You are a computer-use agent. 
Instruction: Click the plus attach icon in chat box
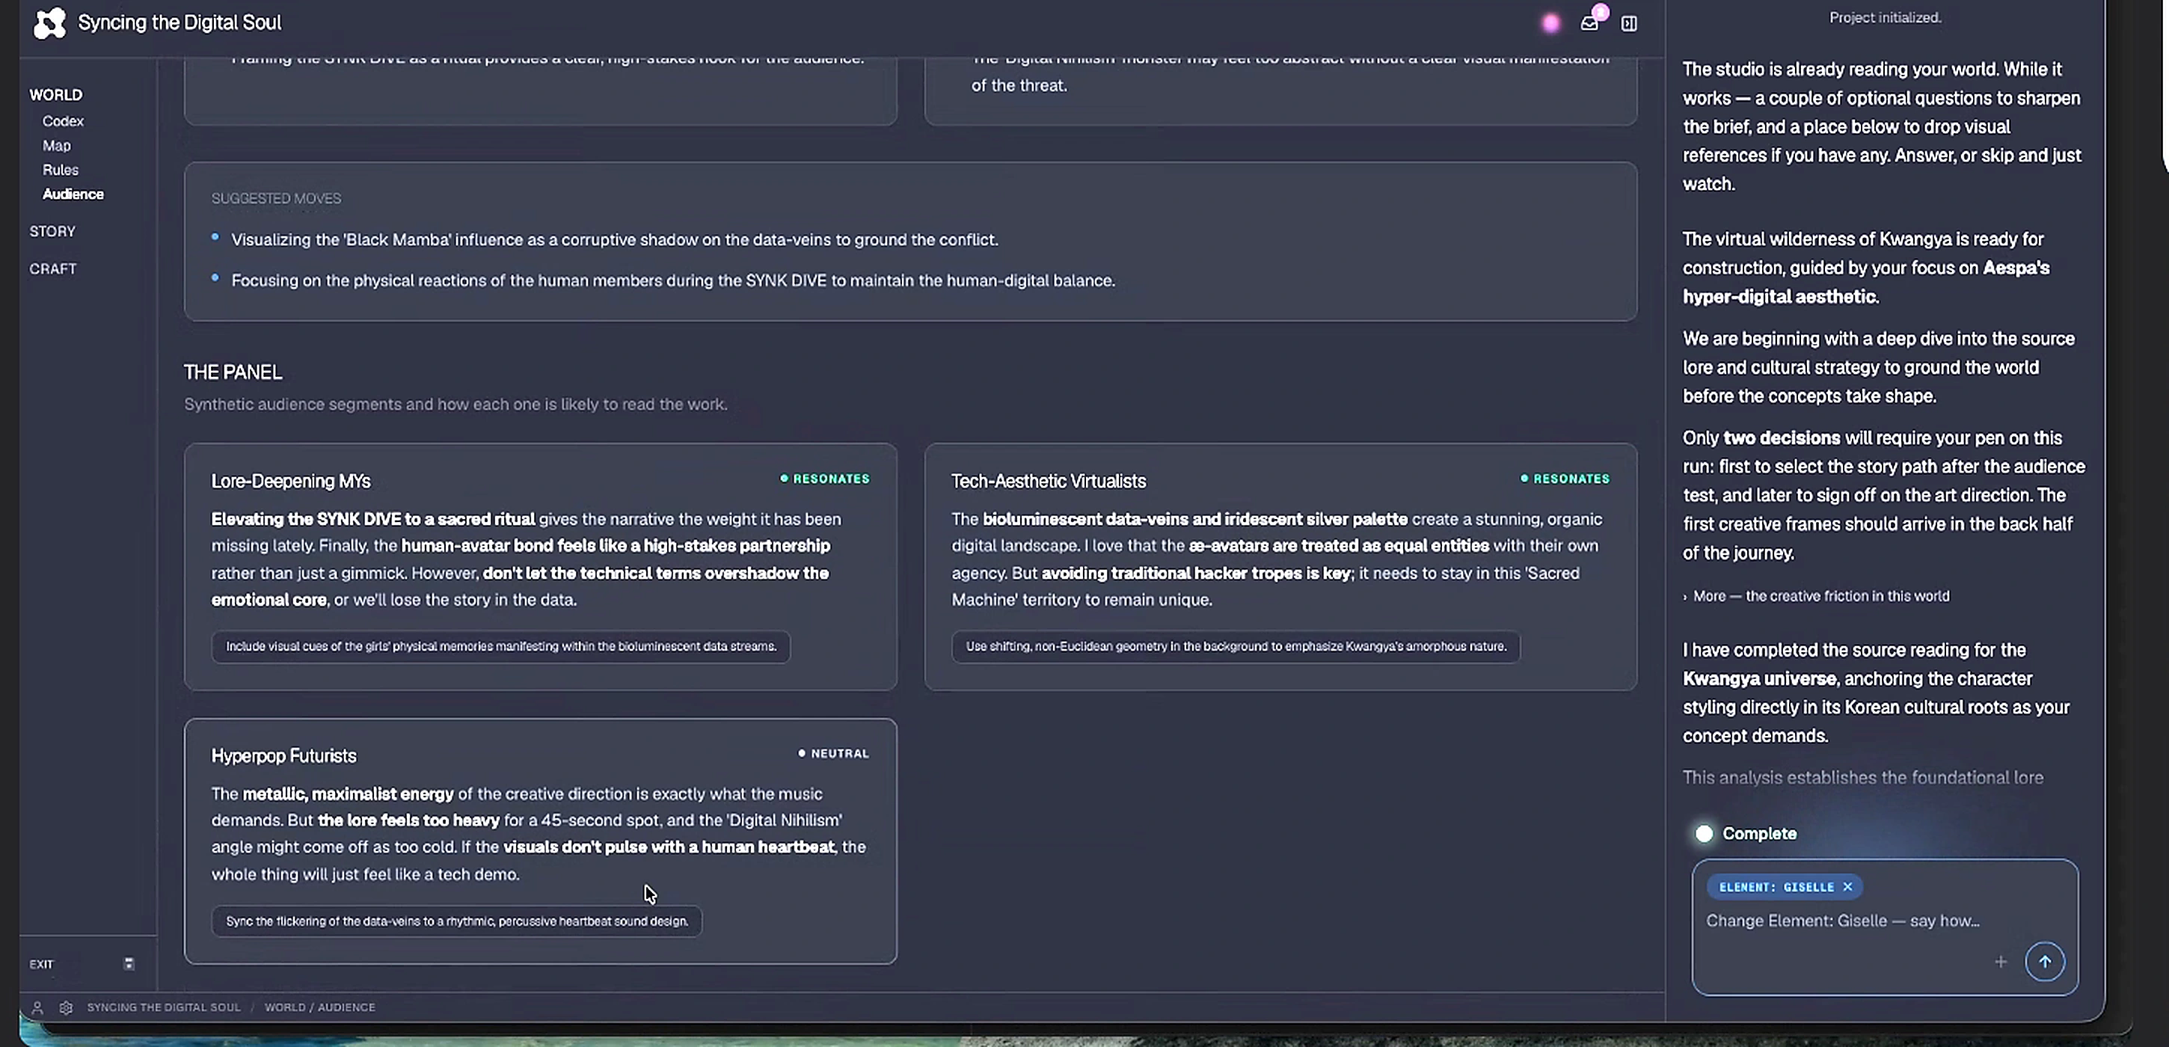2001,961
